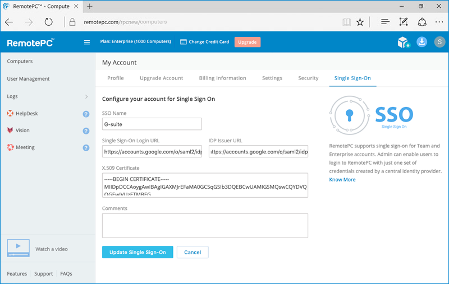
Task: Open the Billing Information tab
Action: coord(222,78)
